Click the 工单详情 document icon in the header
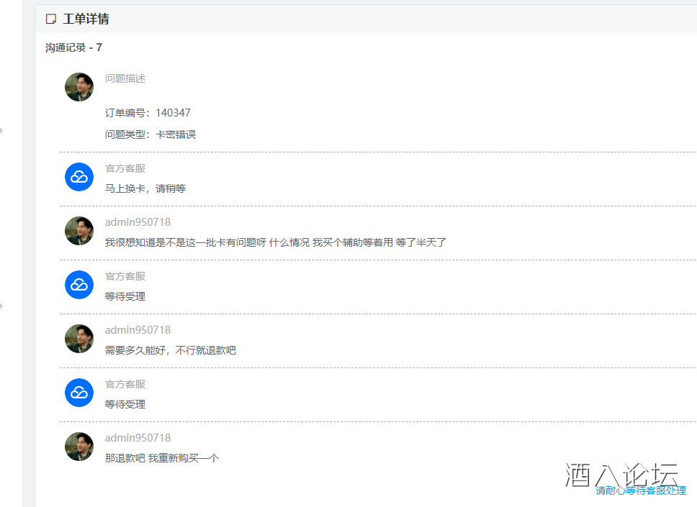 point(50,19)
